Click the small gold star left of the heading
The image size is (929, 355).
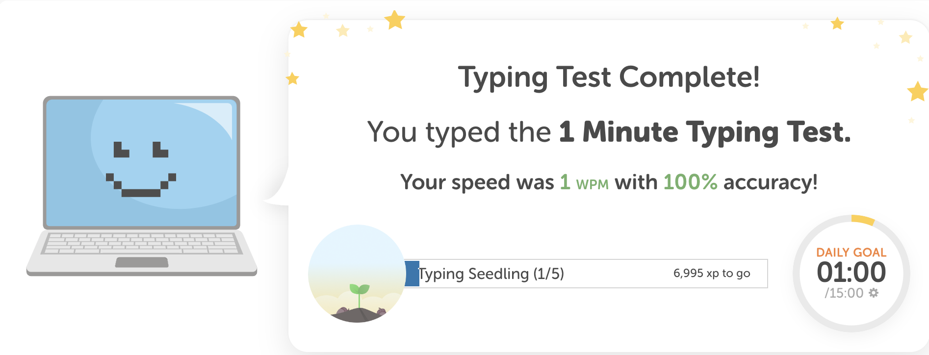292,78
